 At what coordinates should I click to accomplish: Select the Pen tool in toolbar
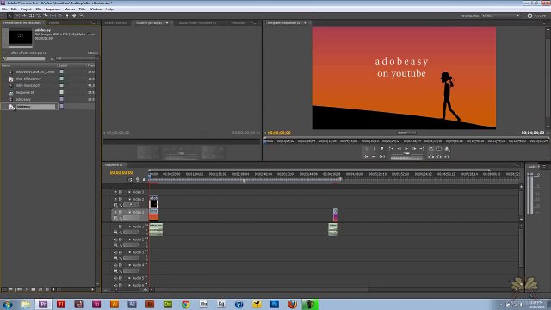67,15
